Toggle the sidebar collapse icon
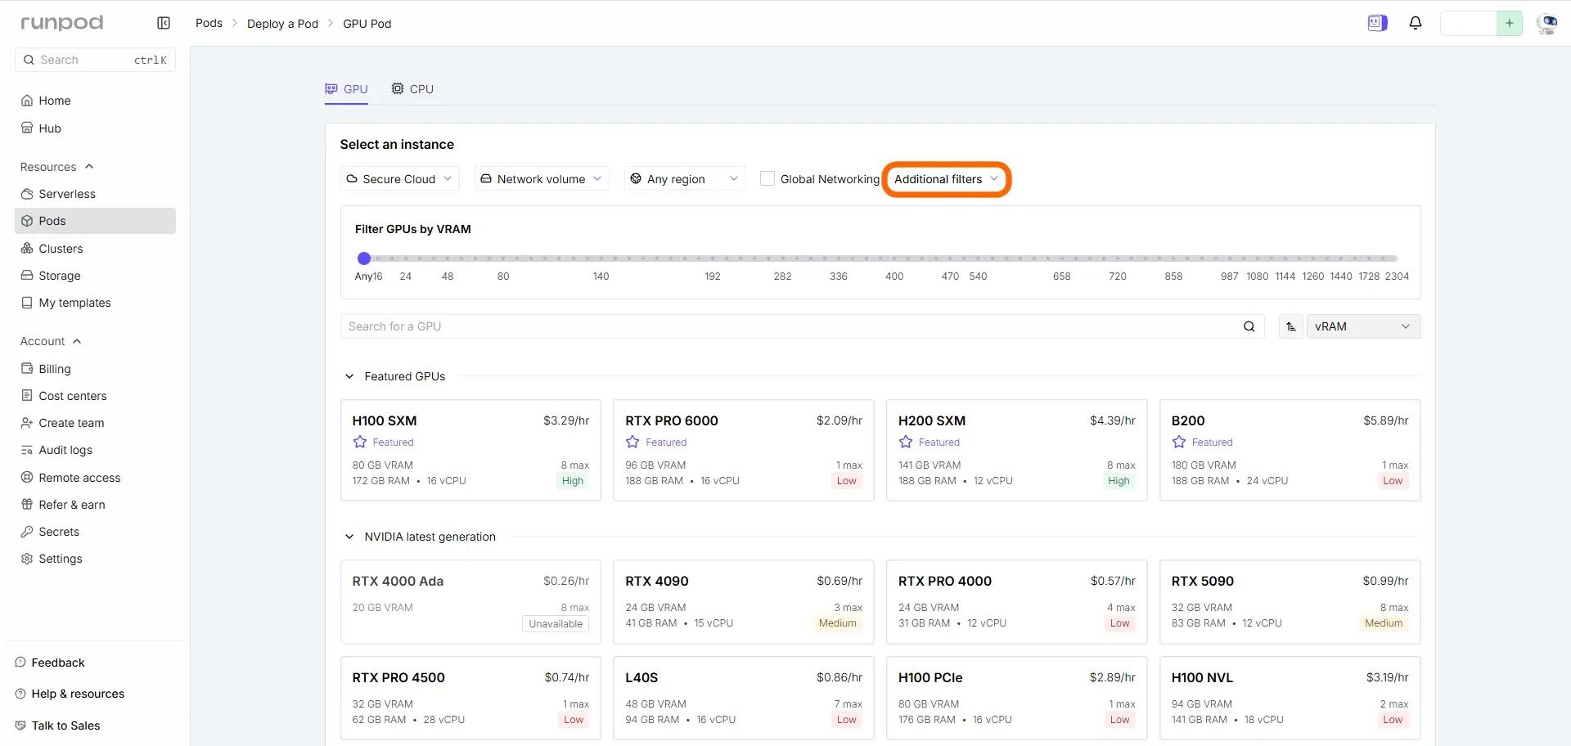The width and height of the screenshot is (1571, 746). pyautogui.click(x=164, y=23)
